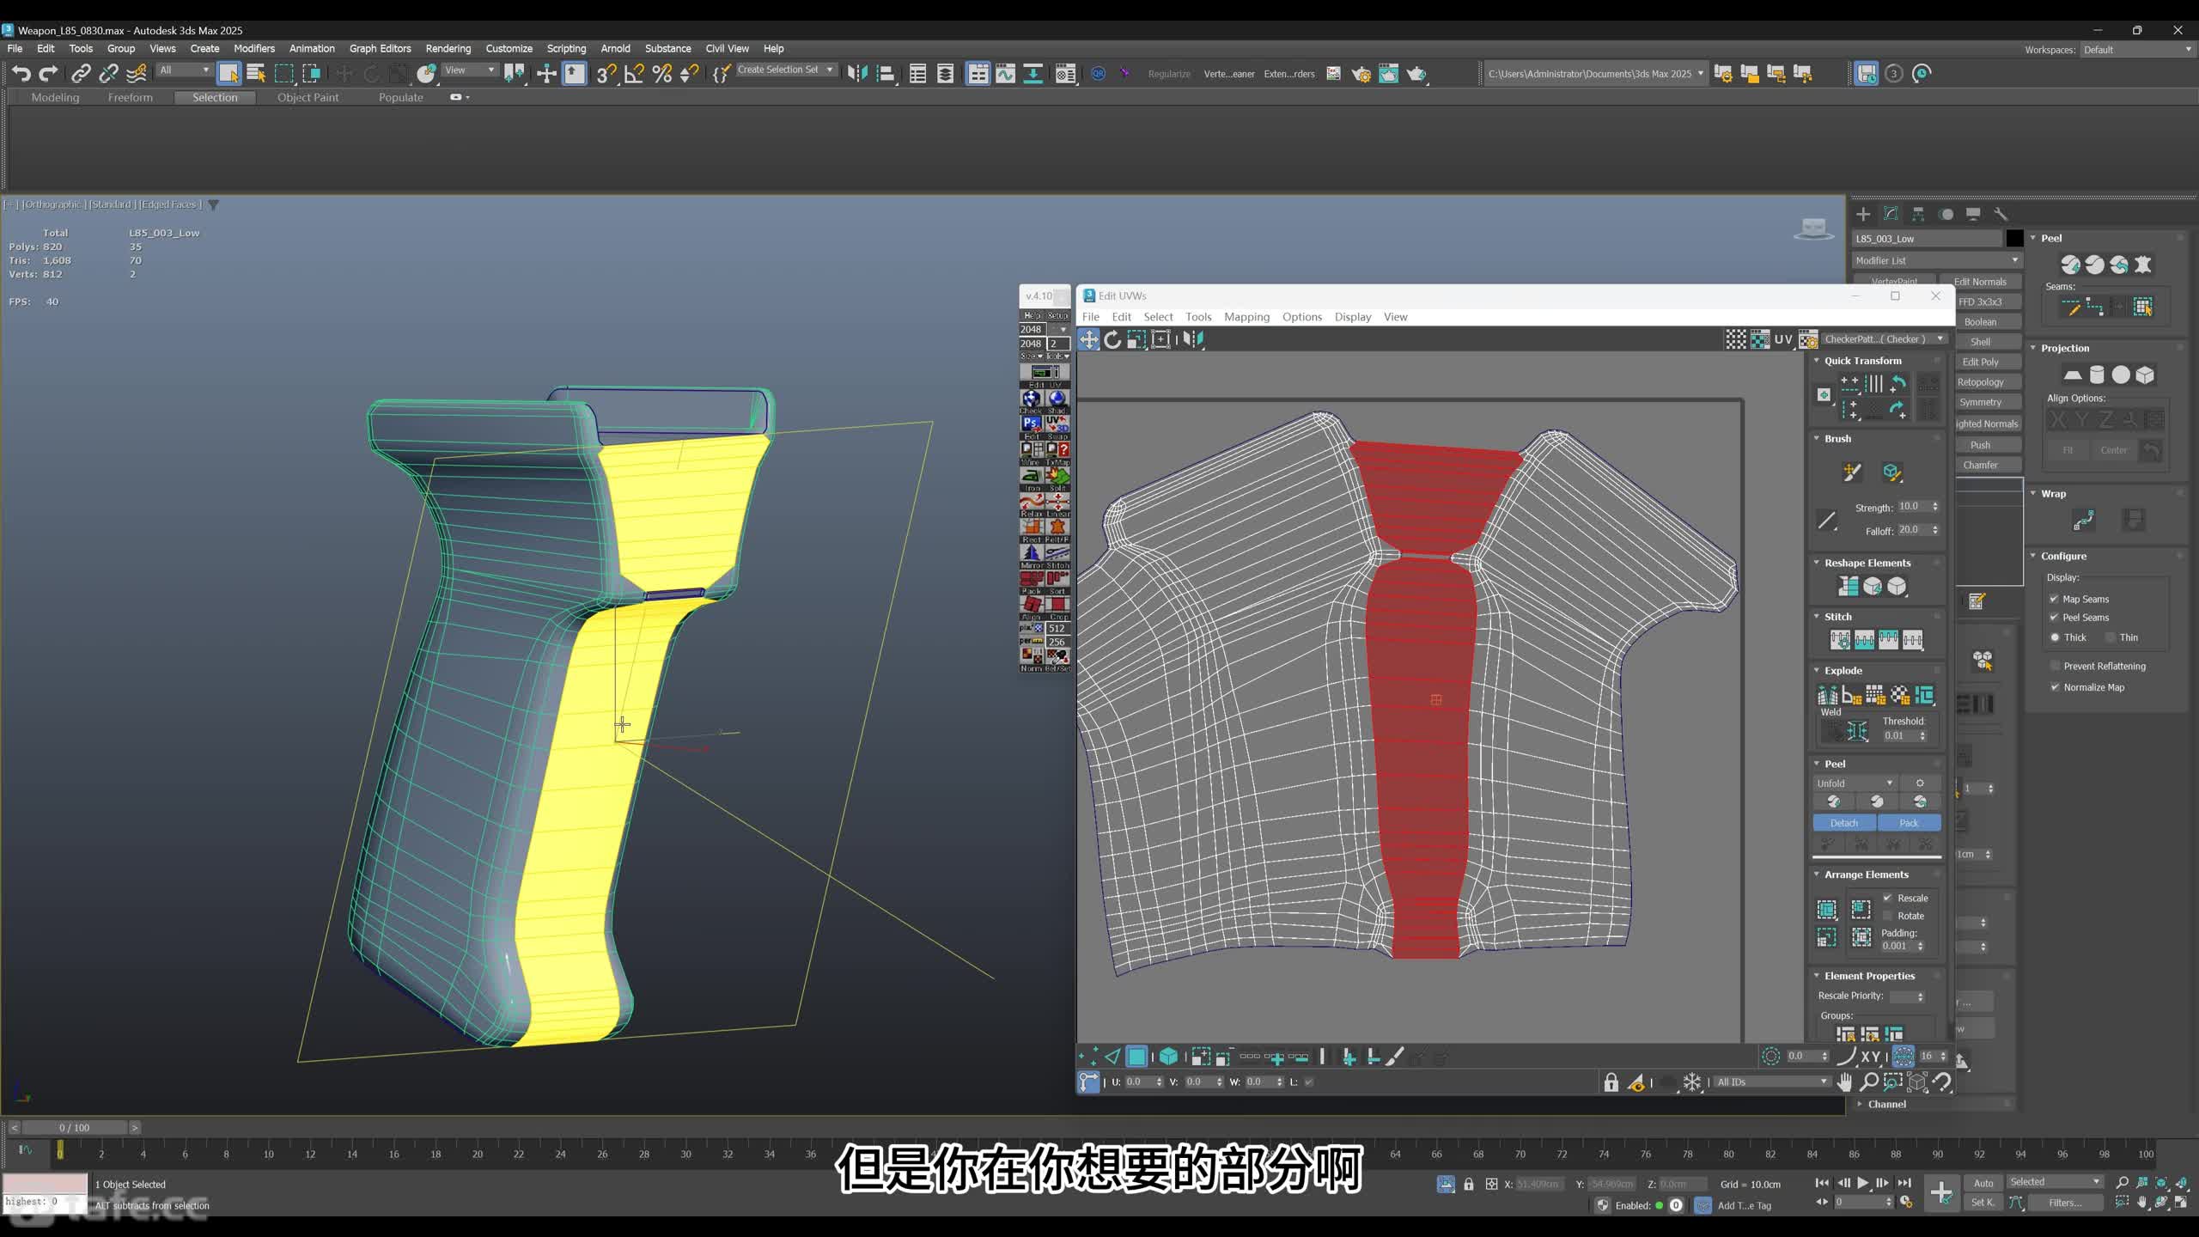Screen dimensions: 2199x1237
Task: Toggle the Auto key button
Action: tap(1983, 1183)
